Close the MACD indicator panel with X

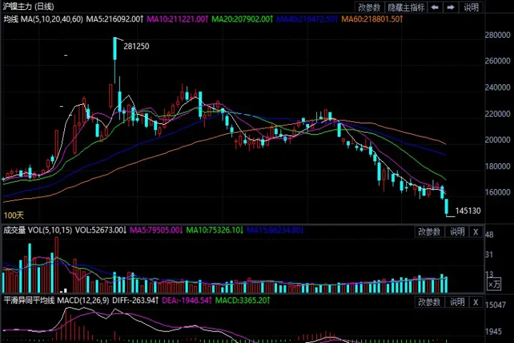[x=477, y=301]
